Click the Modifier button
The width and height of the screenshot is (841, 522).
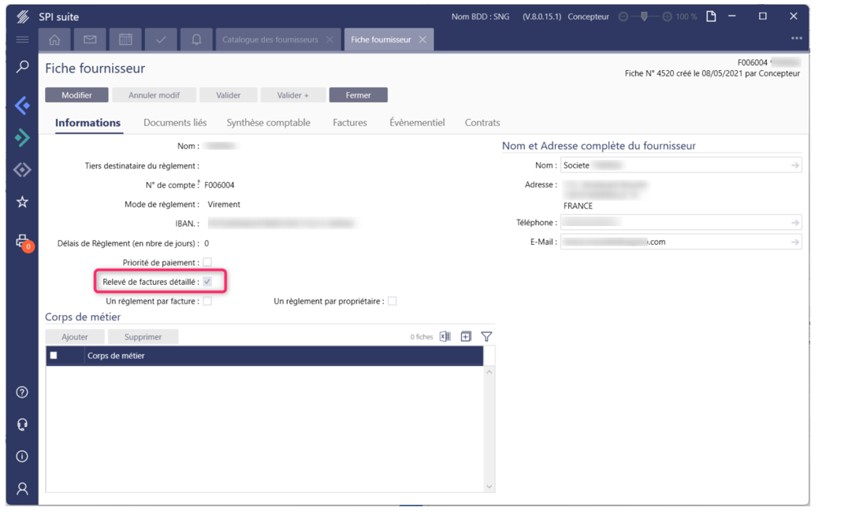[x=76, y=95]
